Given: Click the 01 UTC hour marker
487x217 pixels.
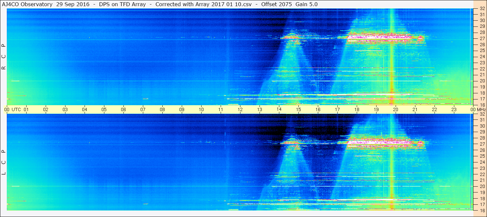Looking at the screenshot, I should pyautogui.click(x=26, y=109).
